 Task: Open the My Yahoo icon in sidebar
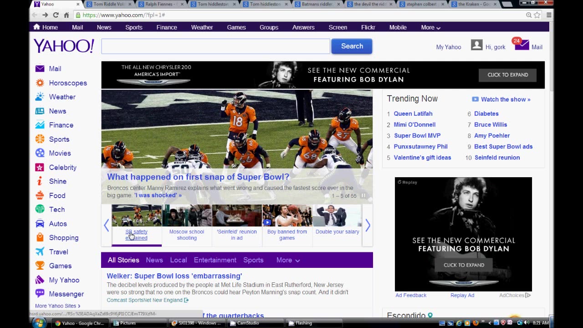click(x=40, y=280)
